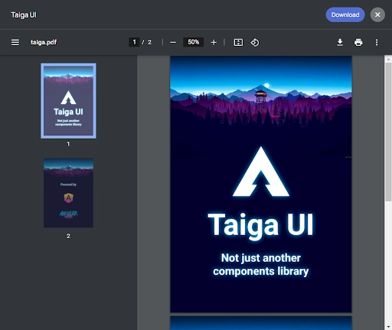Click the vertical scrollbar thumb
This screenshot has height=330, width=392.
pos(388,132)
